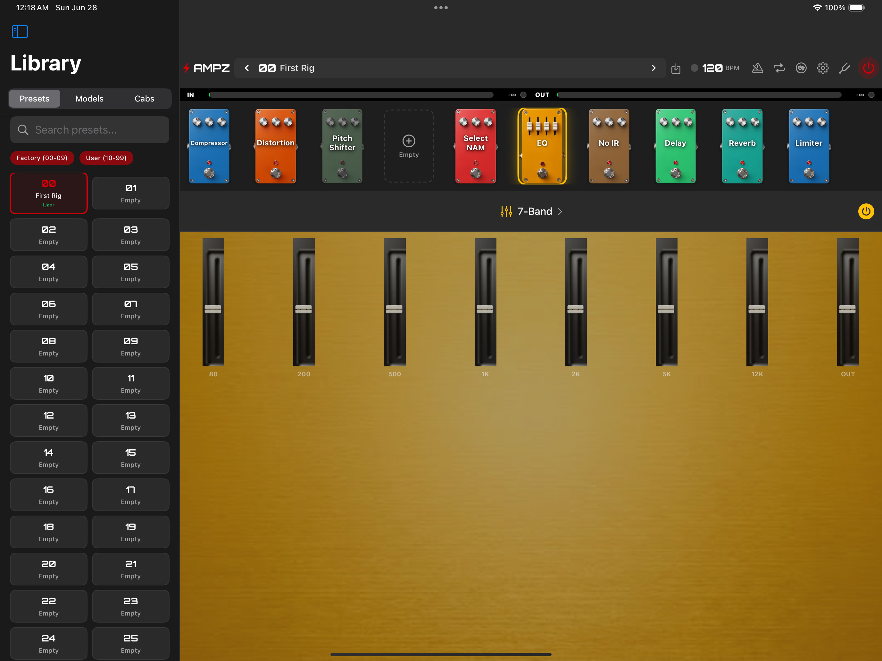Filter by Factory (00-09) presets
The height and width of the screenshot is (661, 882).
point(42,158)
